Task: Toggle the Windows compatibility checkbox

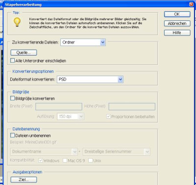Action: [41, 161]
